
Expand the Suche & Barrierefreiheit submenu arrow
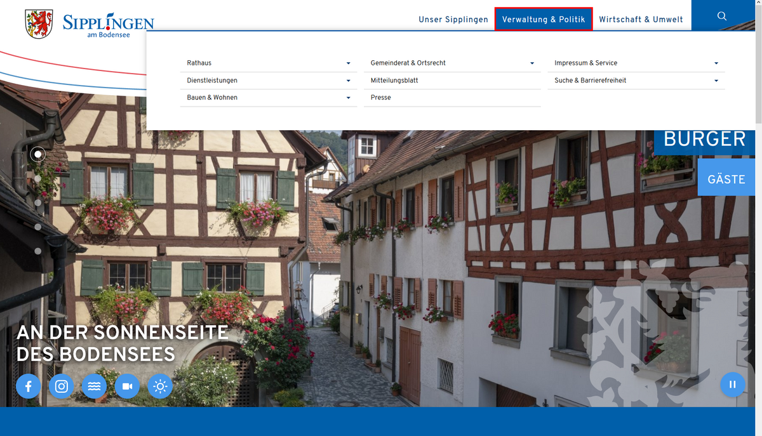716,81
